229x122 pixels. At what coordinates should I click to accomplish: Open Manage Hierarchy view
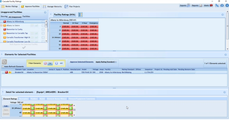point(52,6)
